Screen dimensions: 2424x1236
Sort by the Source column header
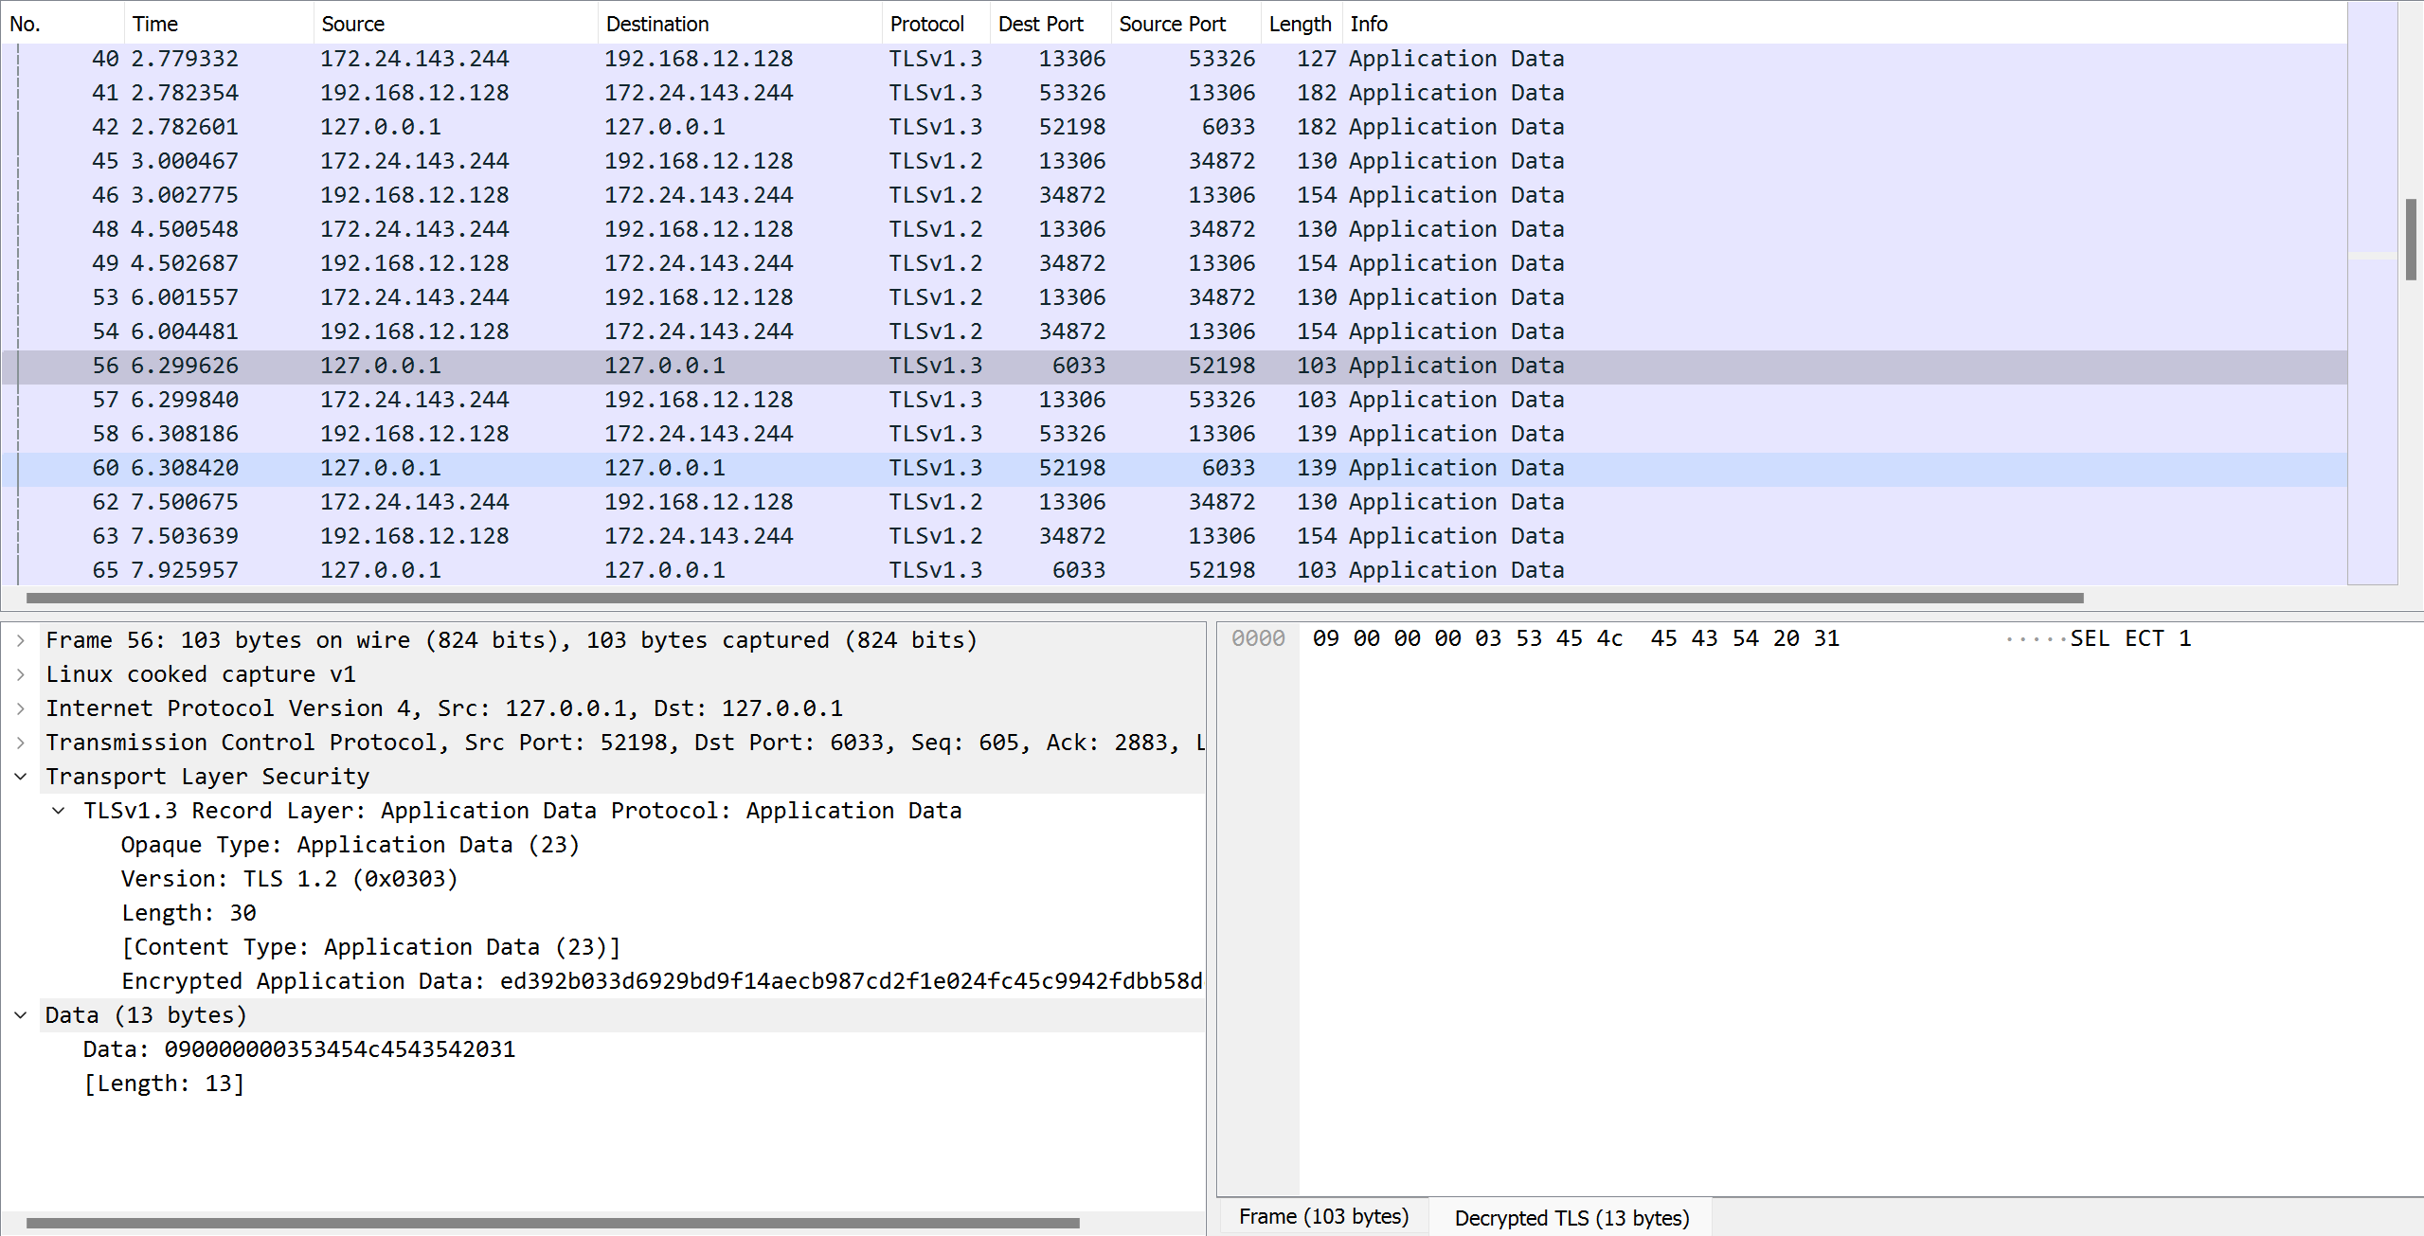tap(352, 23)
